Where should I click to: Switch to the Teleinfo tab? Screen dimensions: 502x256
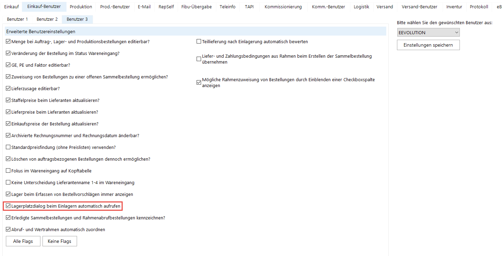coord(228,7)
